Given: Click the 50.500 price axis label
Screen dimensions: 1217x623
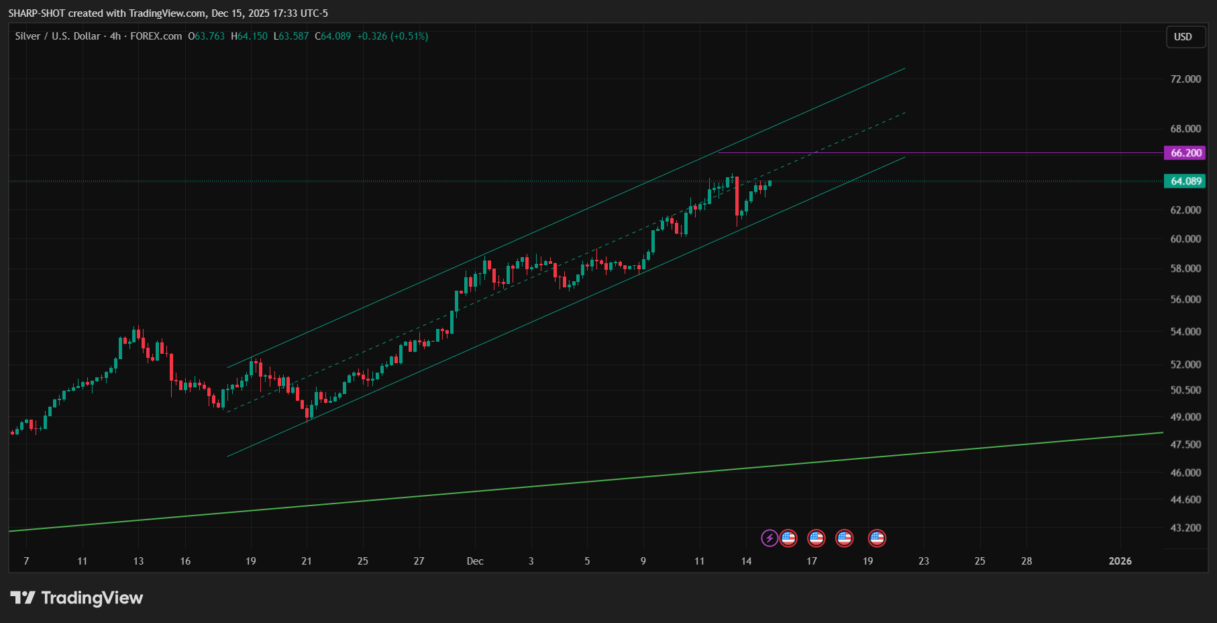Looking at the screenshot, I should [1185, 390].
